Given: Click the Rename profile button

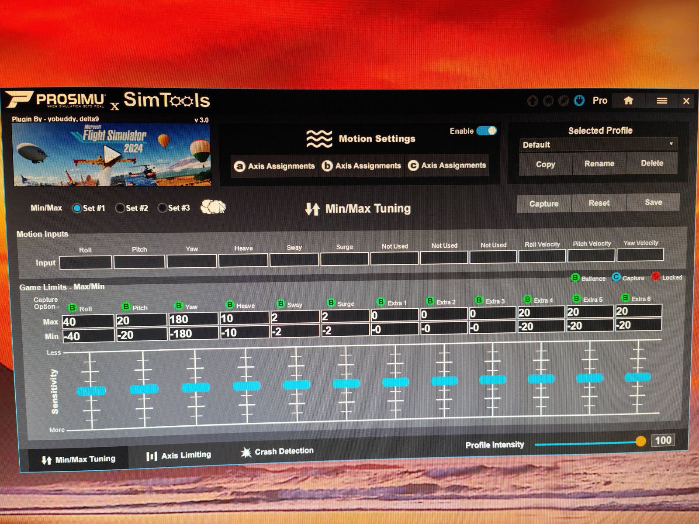Looking at the screenshot, I should tap(599, 163).
